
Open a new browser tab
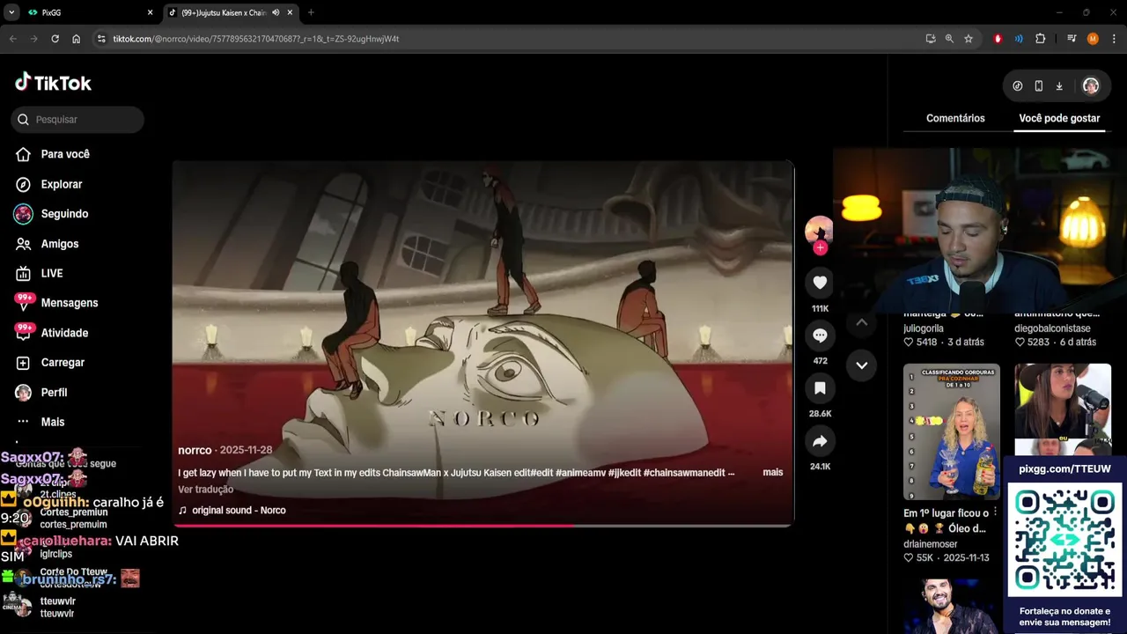tap(311, 12)
